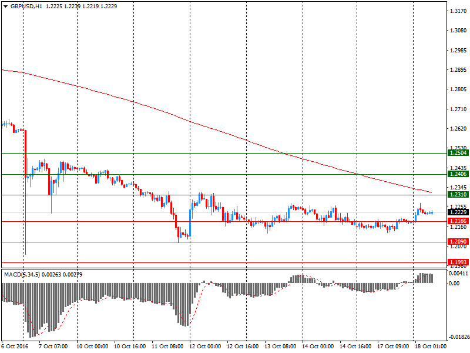The image size is (470, 353).
Task: Click the 17 Oct 09:00 time label
Action: click(x=393, y=347)
